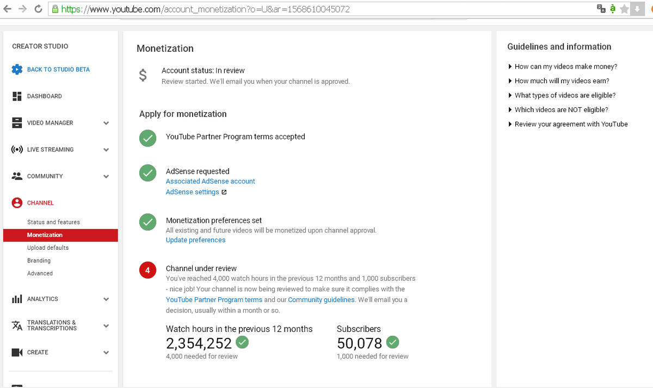The height and width of the screenshot is (388, 653).
Task: Click the gear icon beside Back to Studio Beta
Action: pyautogui.click(x=17, y=70)
